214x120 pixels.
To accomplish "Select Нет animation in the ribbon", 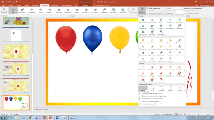I will click(13, 10).
